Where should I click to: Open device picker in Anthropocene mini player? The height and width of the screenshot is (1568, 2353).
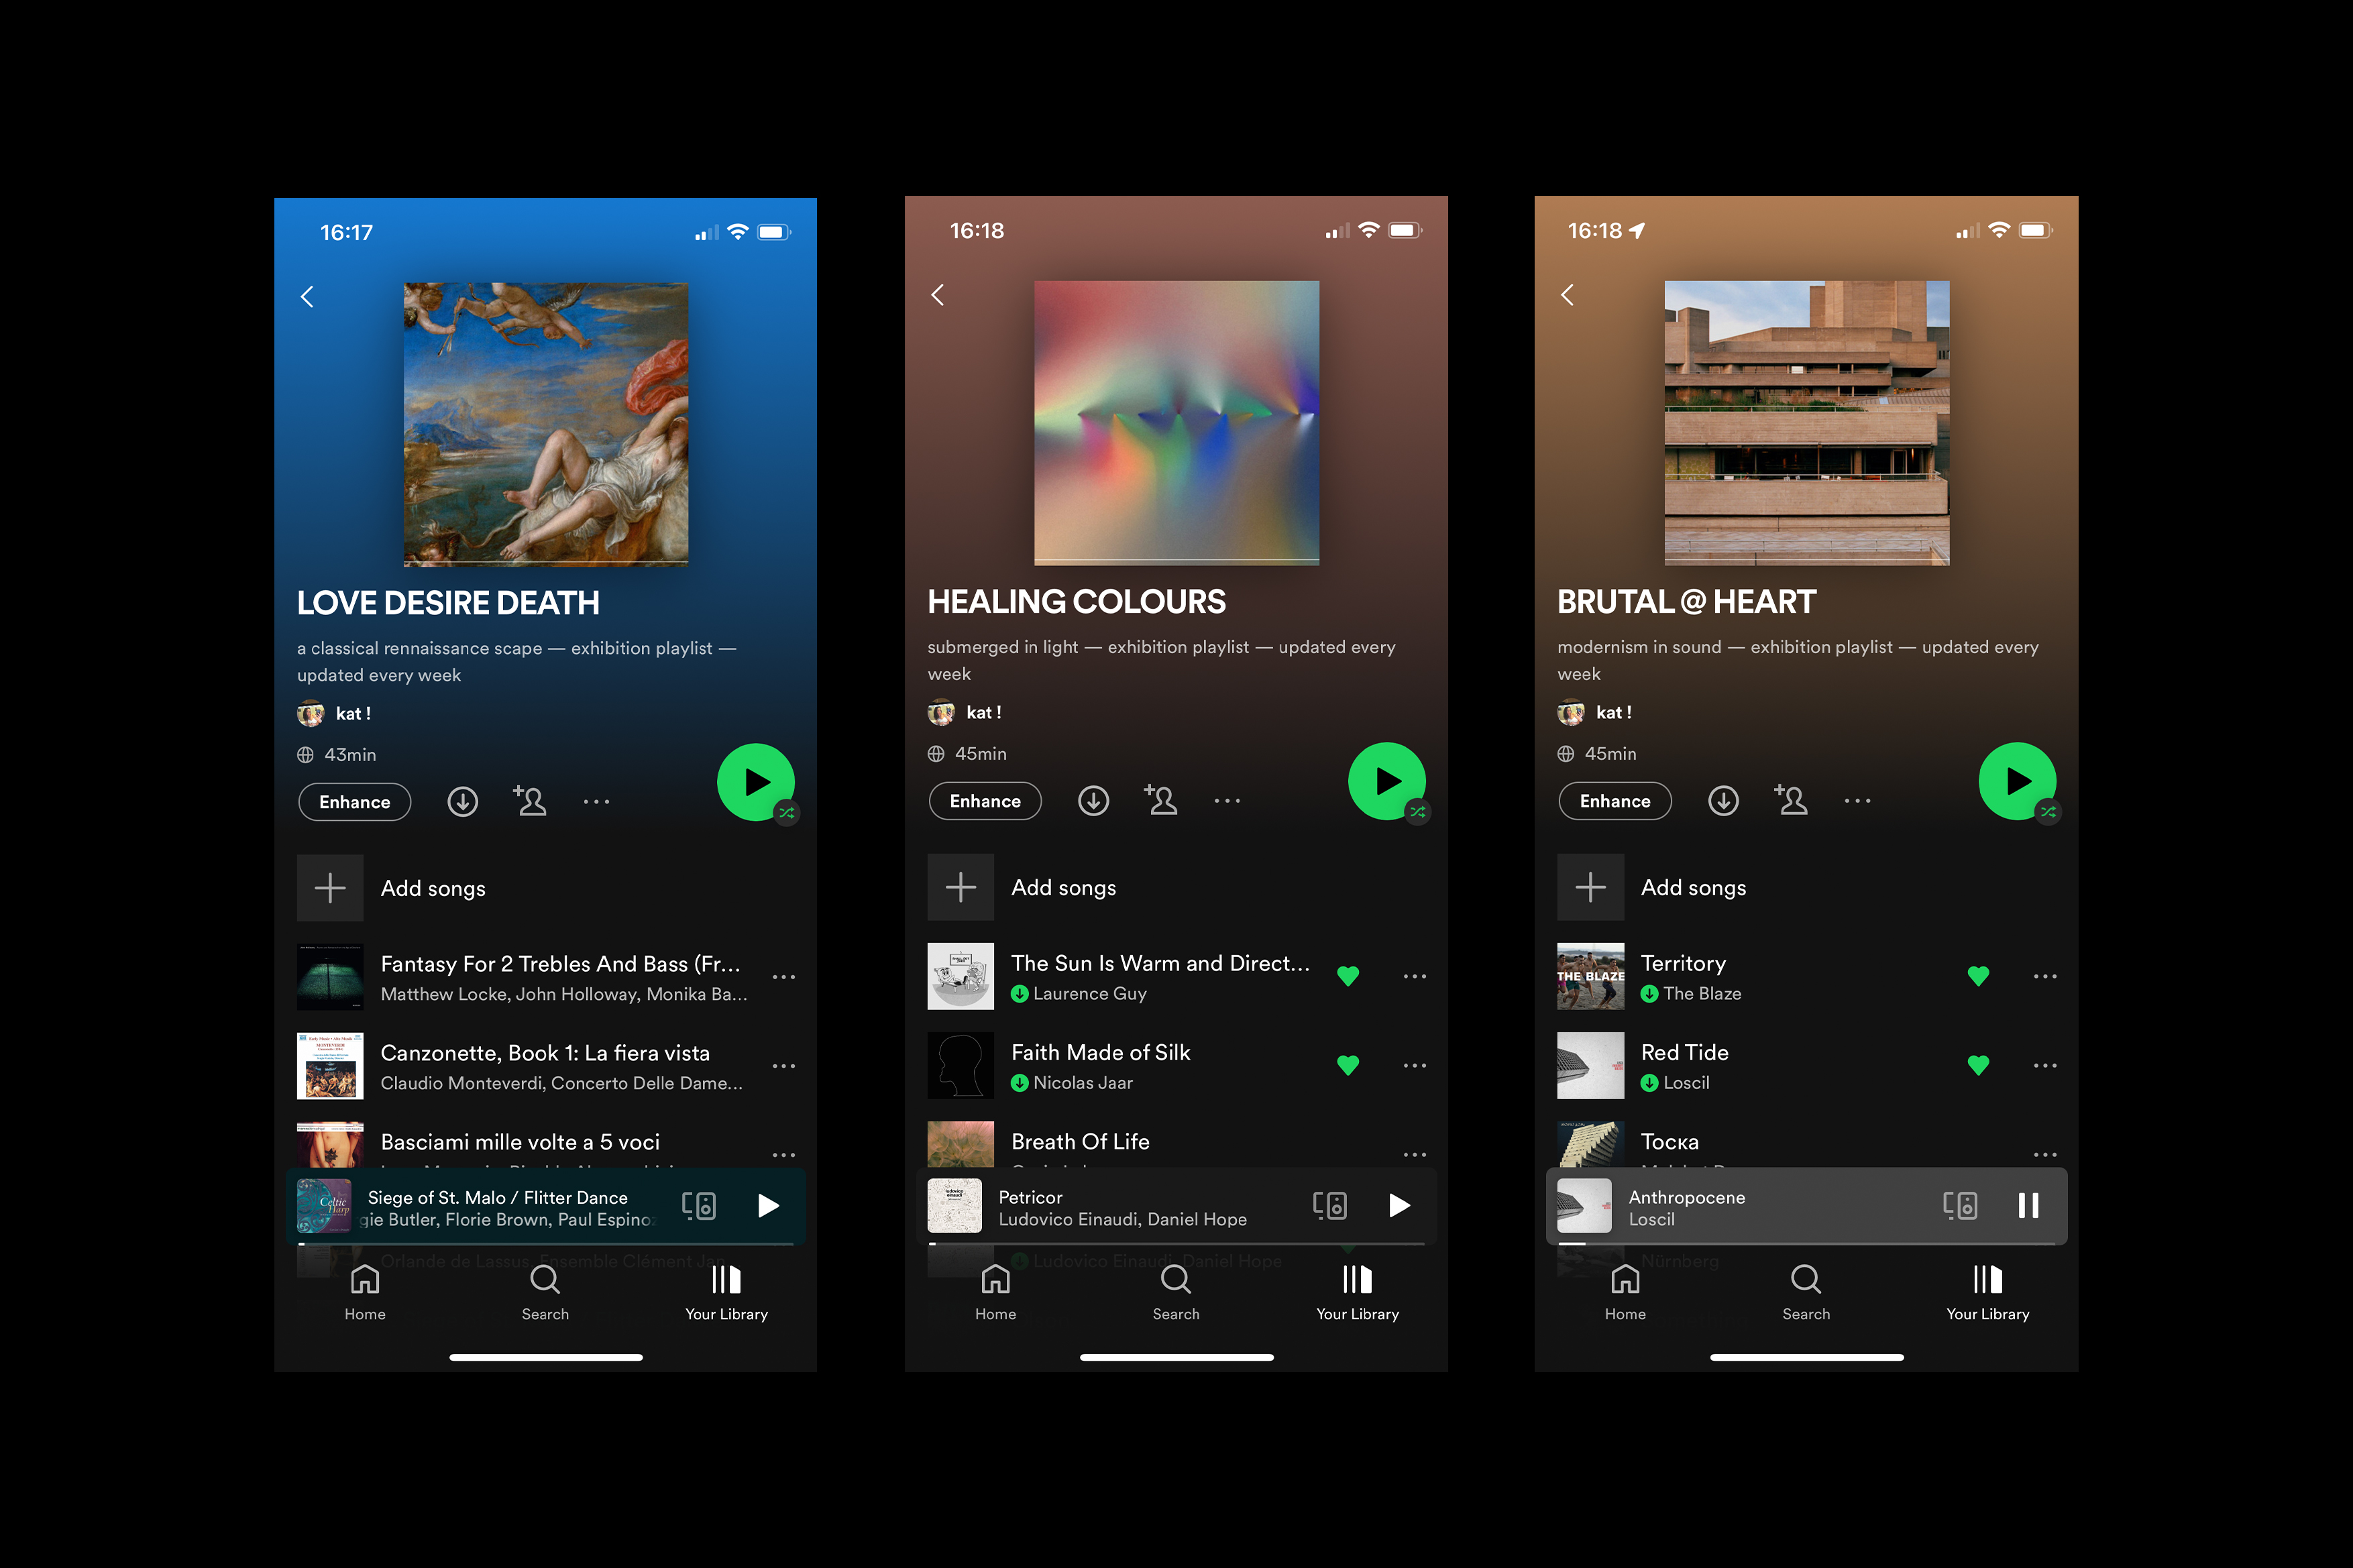(1959, 1205)
